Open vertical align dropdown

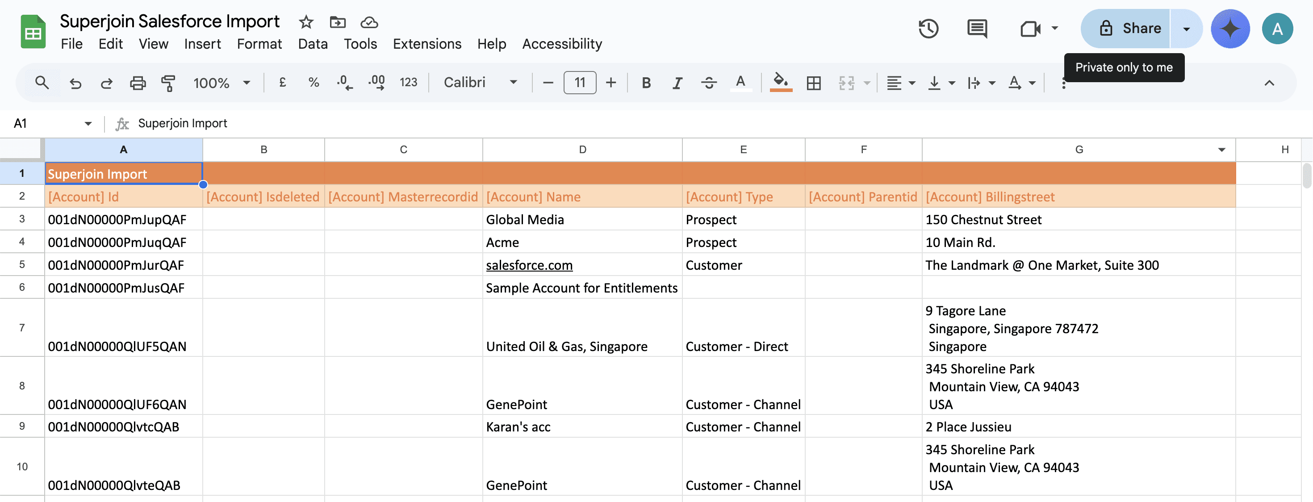coord(941,83)
